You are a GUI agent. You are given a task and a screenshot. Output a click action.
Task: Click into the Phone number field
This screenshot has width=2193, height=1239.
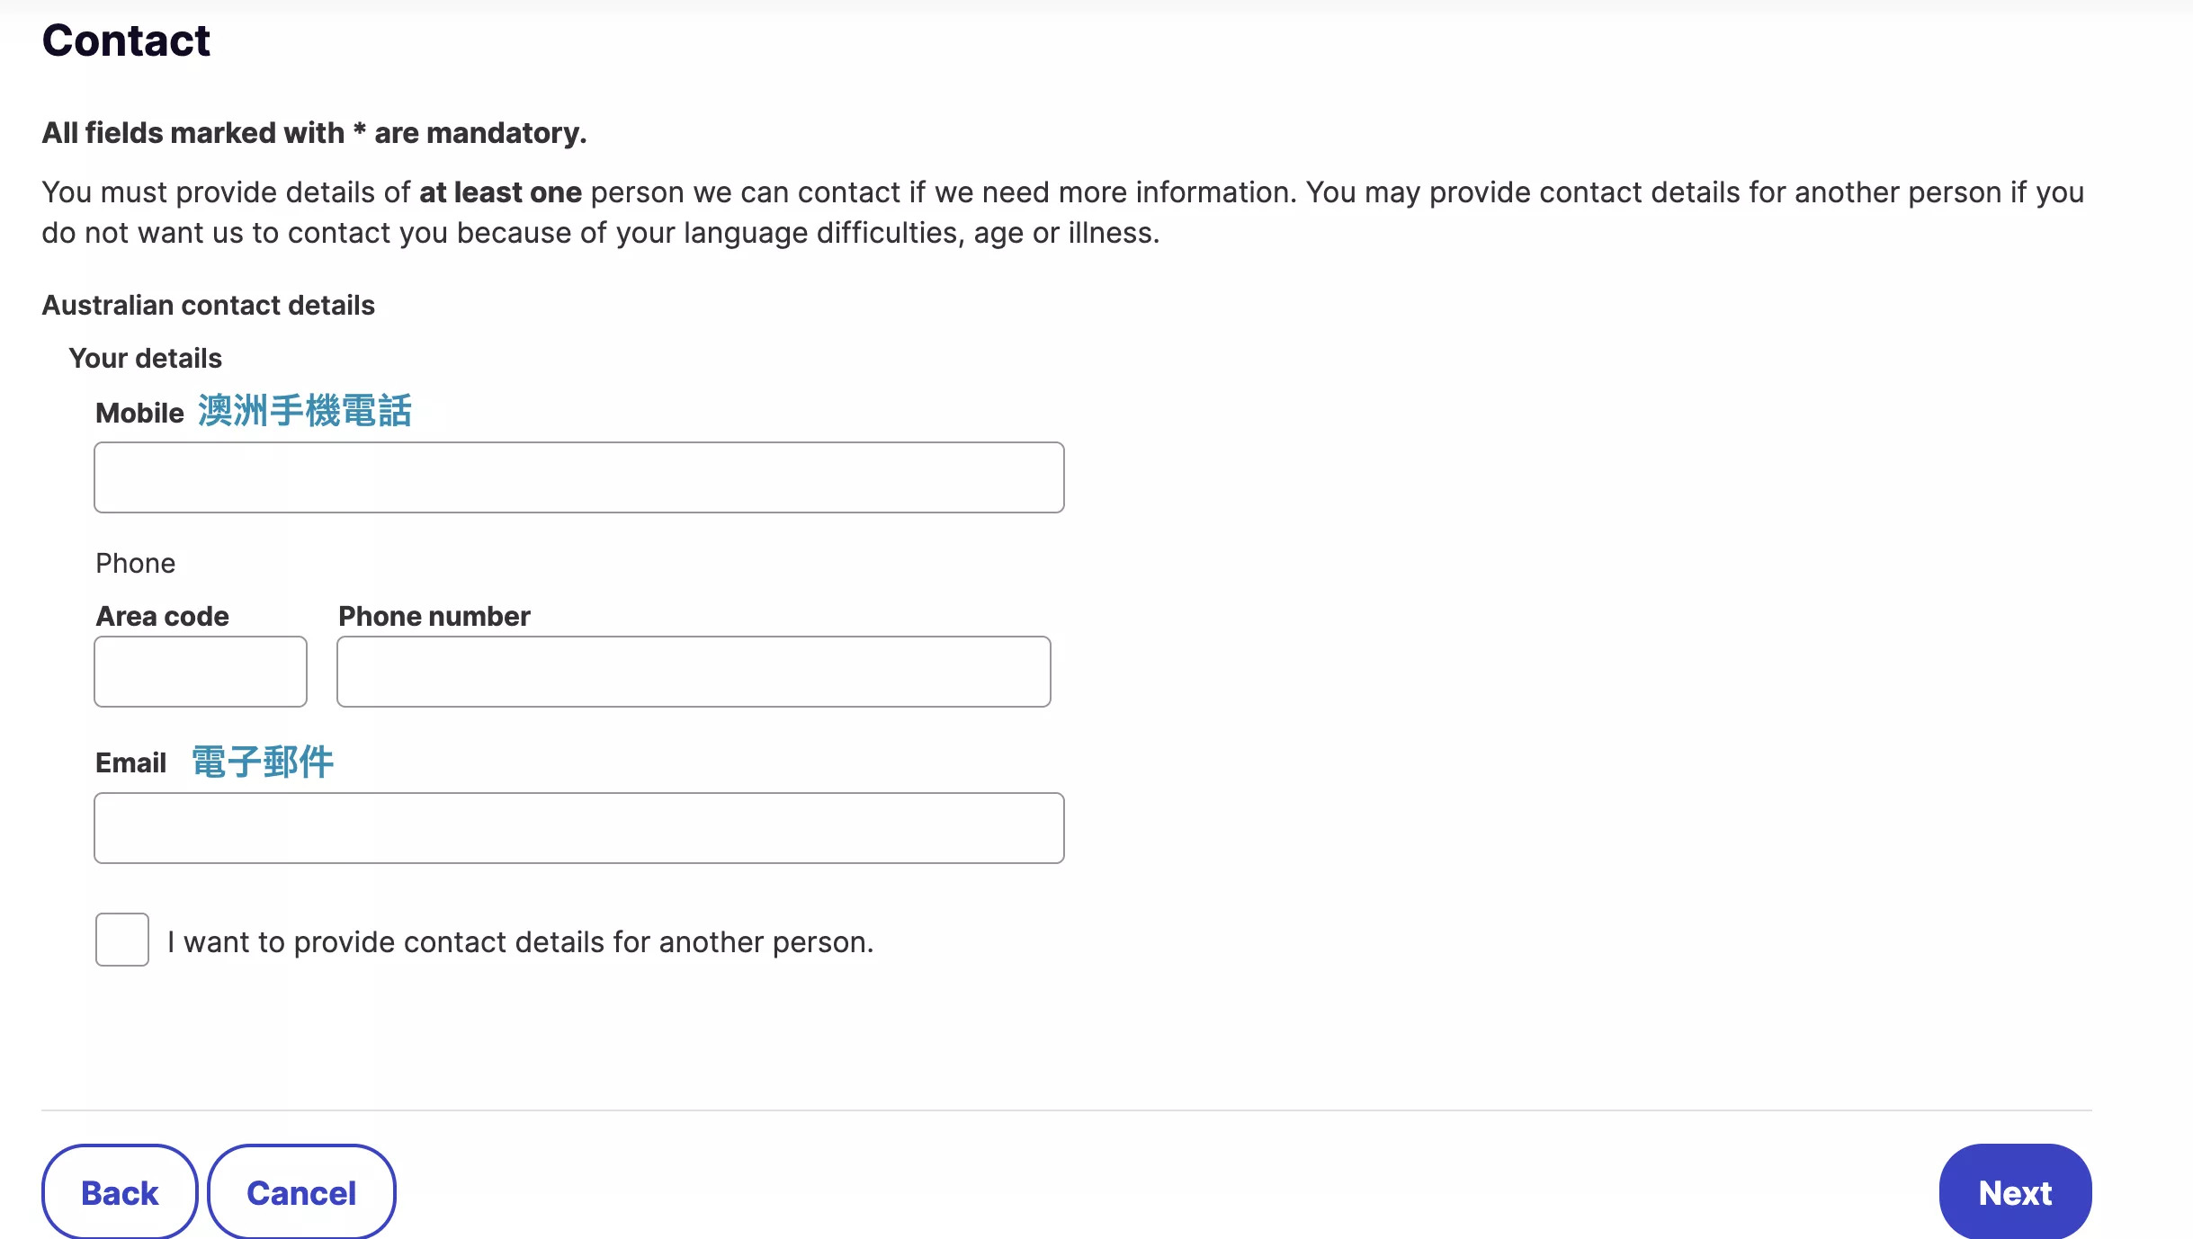[x=694, y=672]
